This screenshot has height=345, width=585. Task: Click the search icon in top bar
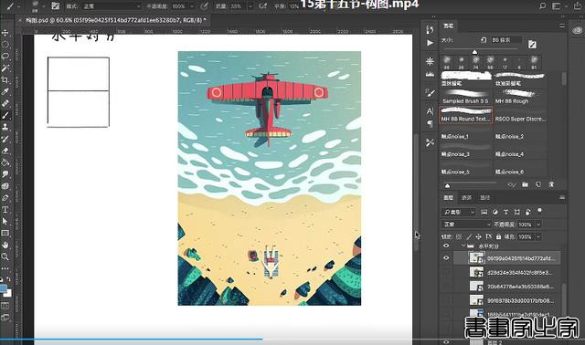coord(542,6)
